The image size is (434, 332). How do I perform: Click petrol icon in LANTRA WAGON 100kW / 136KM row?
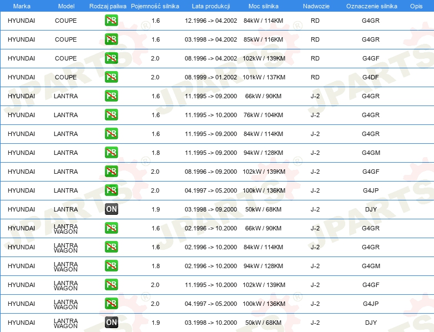tap(111, 304)
